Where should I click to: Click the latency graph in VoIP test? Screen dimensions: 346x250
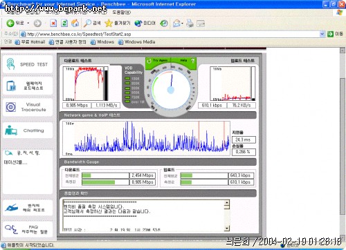point(147,139)
